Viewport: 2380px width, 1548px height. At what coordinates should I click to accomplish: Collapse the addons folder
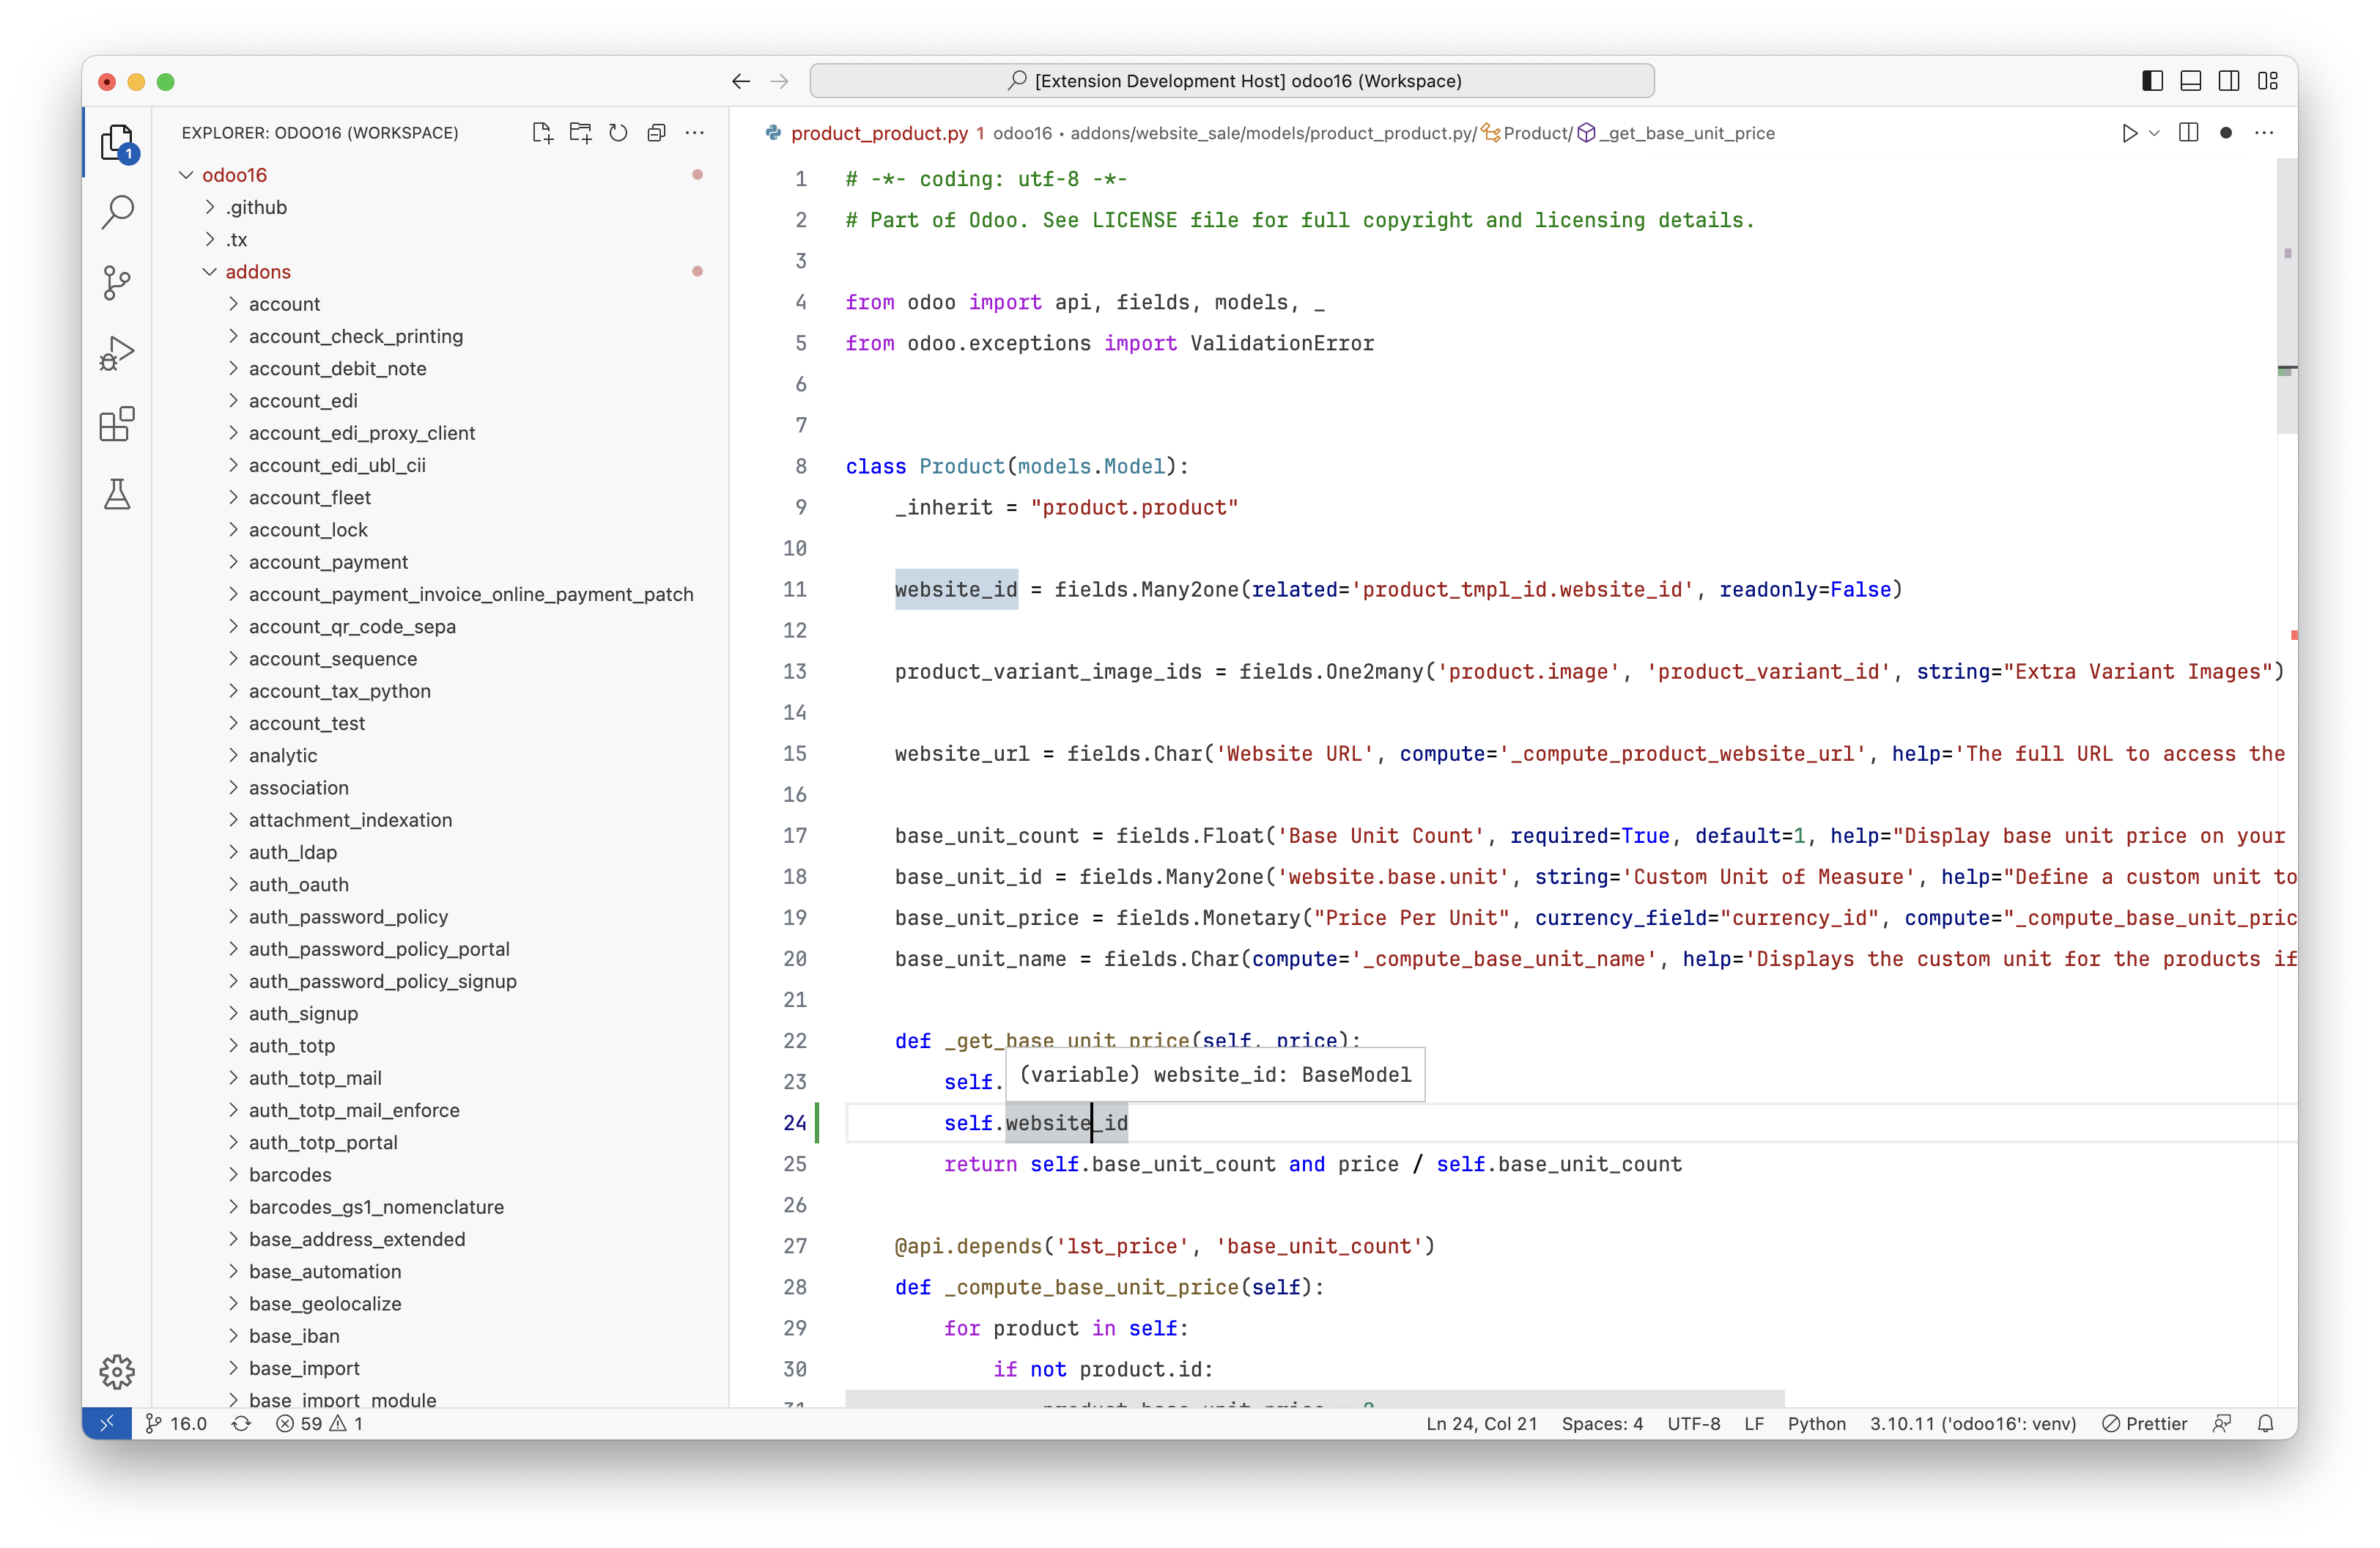tap(257, 272)
